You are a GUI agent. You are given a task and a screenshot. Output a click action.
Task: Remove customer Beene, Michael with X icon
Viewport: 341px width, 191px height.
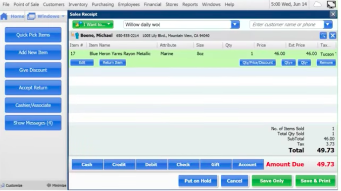pyautogui.click(x=333, y=36)
